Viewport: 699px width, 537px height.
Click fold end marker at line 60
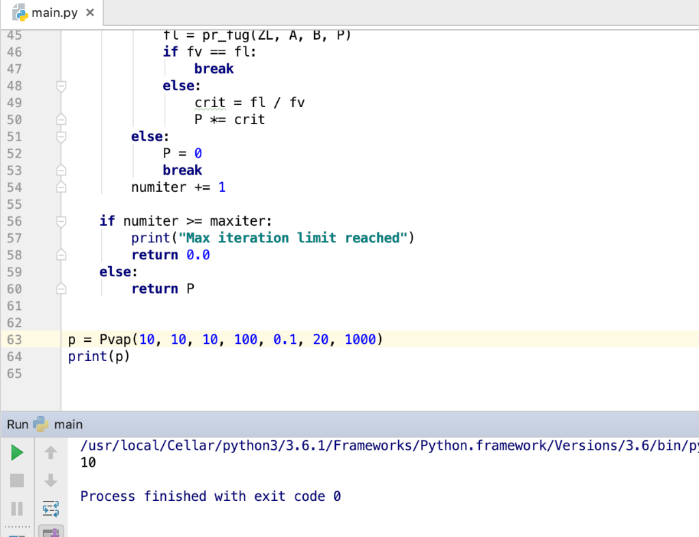[61, 289]
